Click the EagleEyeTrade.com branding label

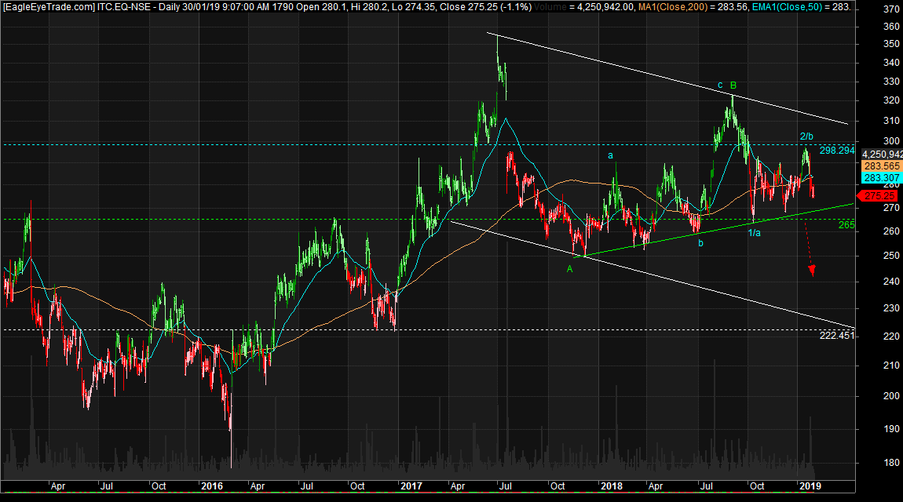coord(46,6)
